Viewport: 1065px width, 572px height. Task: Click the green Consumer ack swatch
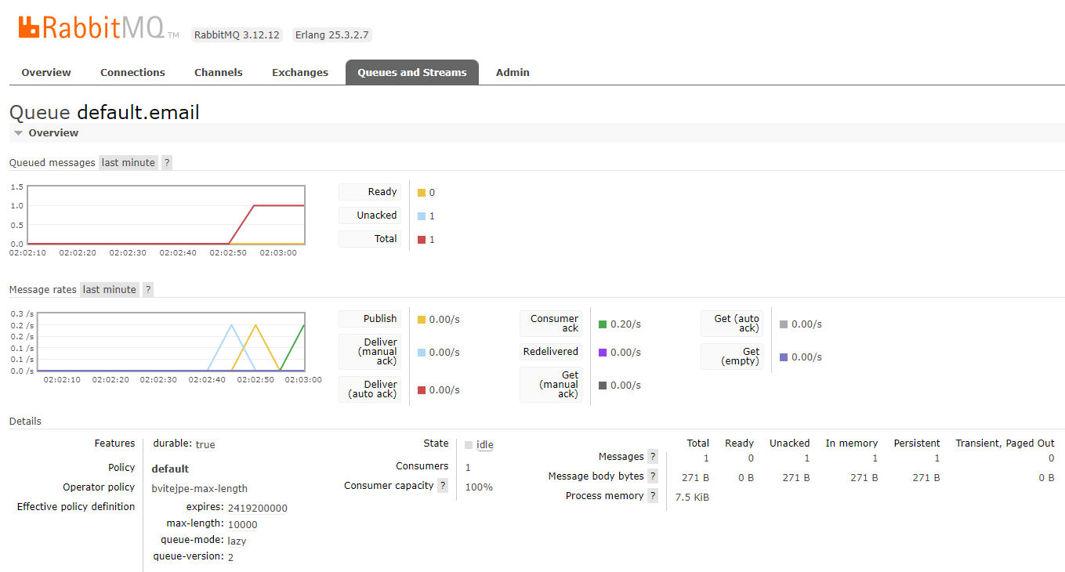(603, 324)
